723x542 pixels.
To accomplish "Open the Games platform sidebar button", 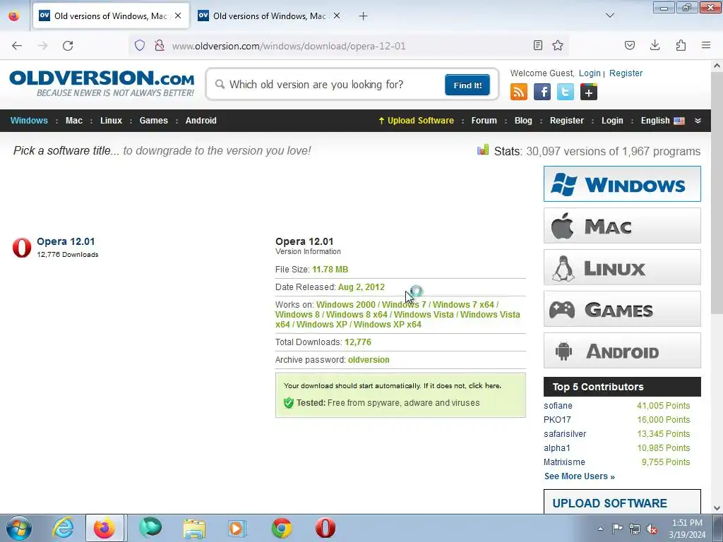I will tap(622, 309).
